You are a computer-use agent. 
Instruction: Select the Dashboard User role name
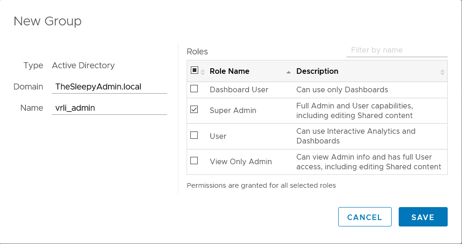pos(239,90)
